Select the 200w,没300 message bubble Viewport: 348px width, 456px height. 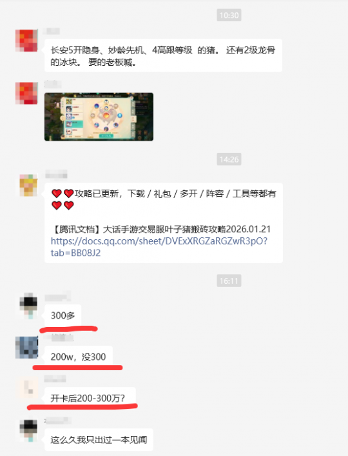pyautogui.click(x=79, y=357)
